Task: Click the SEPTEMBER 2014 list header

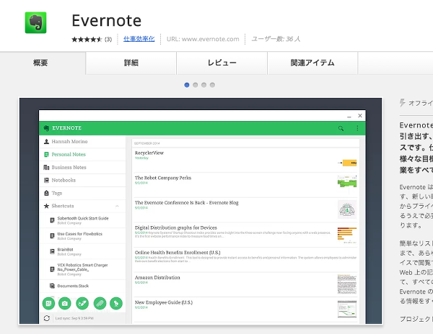Action: (x=245, y=143)
